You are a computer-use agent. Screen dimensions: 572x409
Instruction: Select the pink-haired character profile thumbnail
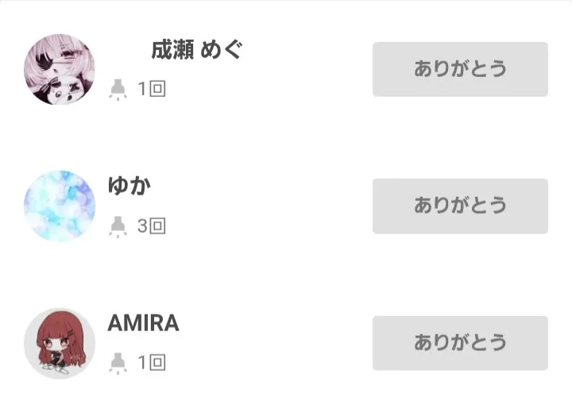pos(60,70)
